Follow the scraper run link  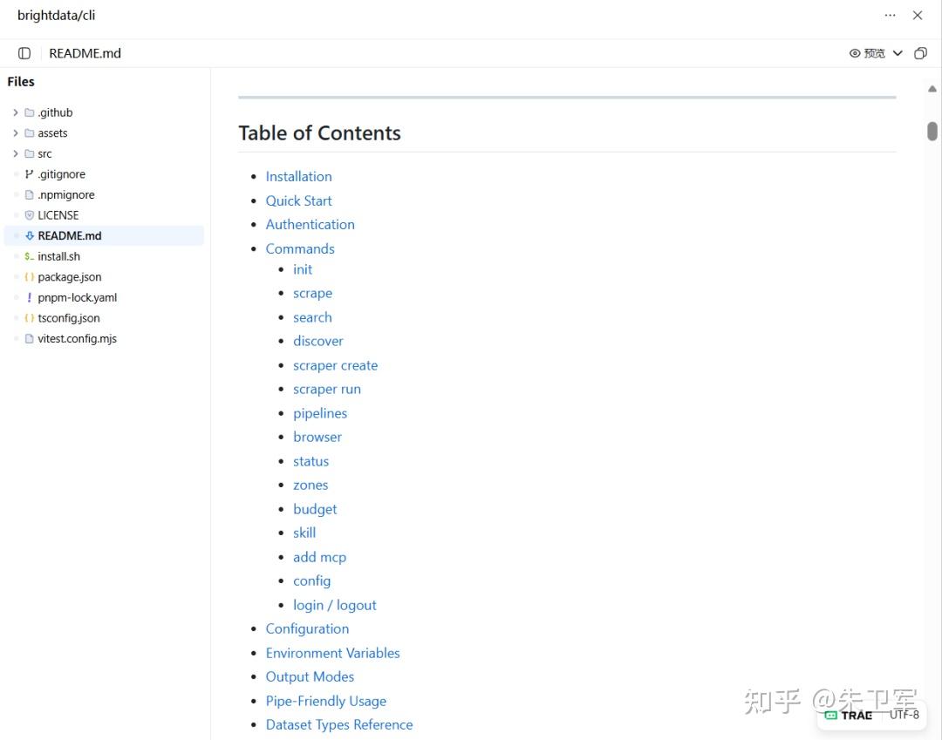(x=327, y=389)
